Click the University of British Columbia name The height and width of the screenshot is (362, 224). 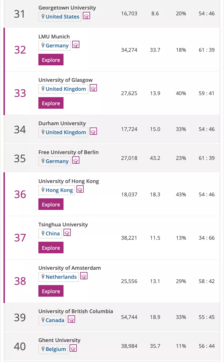tap(76, 311)
